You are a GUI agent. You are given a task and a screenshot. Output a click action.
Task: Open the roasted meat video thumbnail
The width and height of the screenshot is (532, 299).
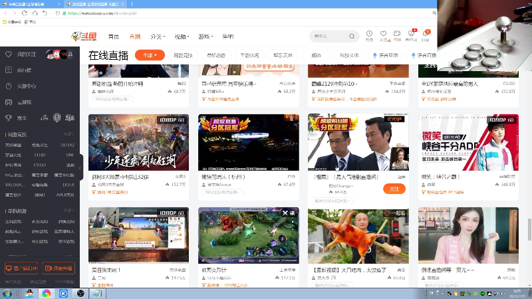point(358,236)
